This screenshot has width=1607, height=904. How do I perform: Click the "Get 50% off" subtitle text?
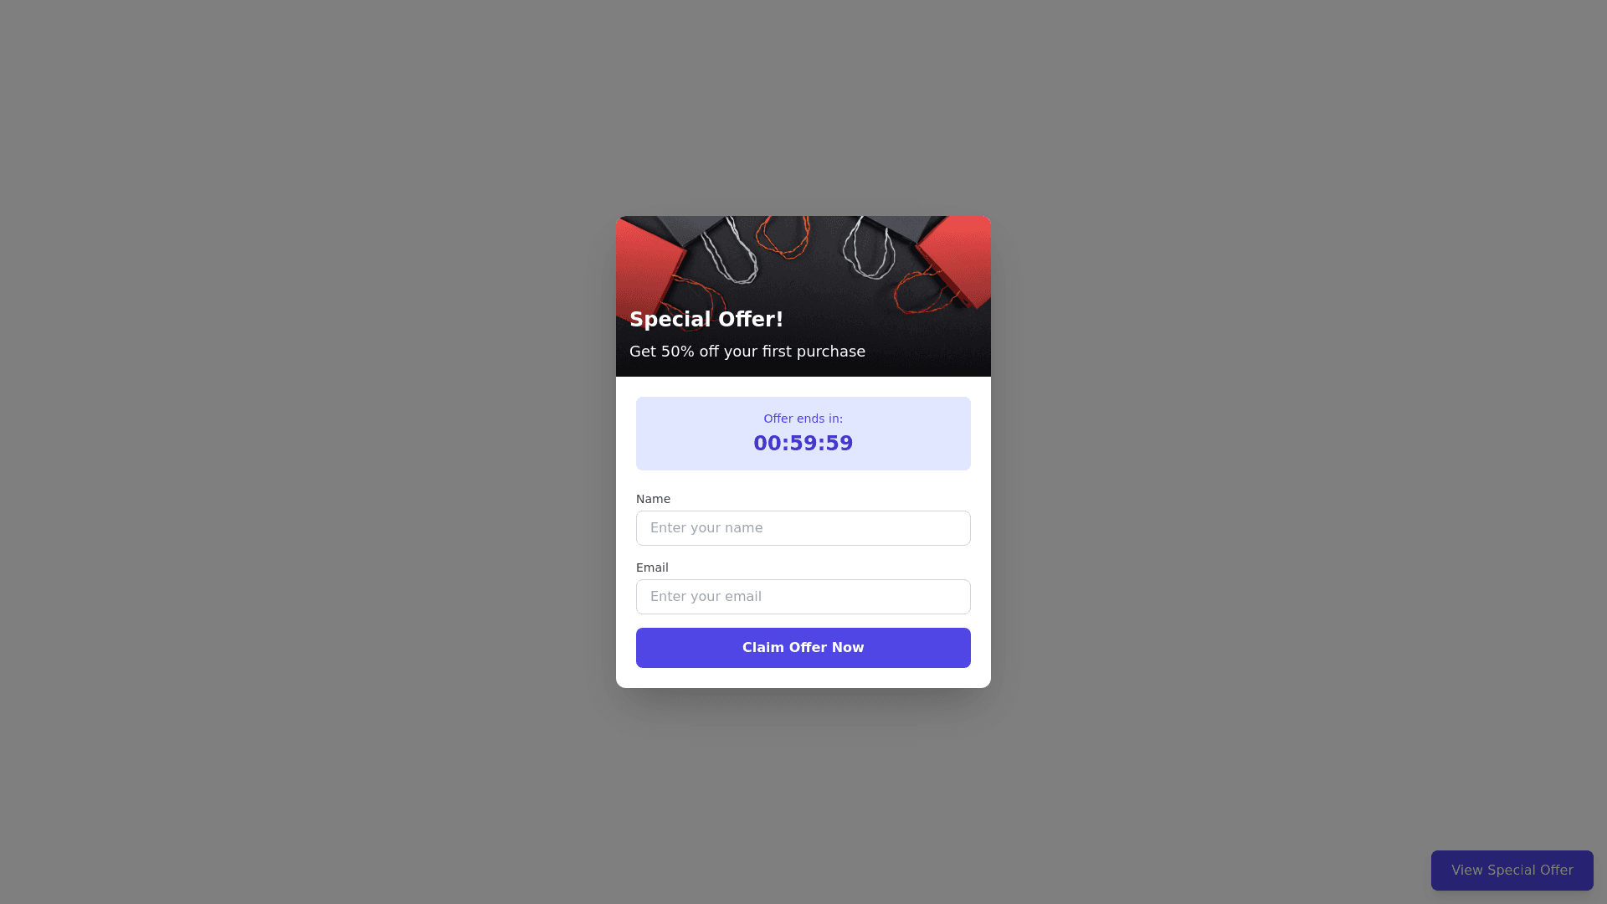(x=747, y=352)
